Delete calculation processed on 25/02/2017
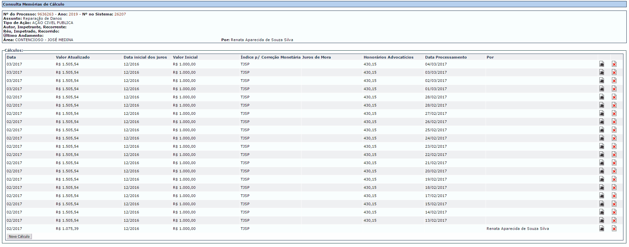This screenshot has width=629, height=247. [x=614, y=130]
